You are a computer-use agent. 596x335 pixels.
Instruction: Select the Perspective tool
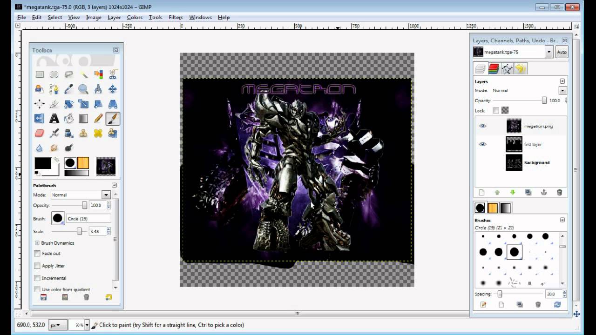113,104
